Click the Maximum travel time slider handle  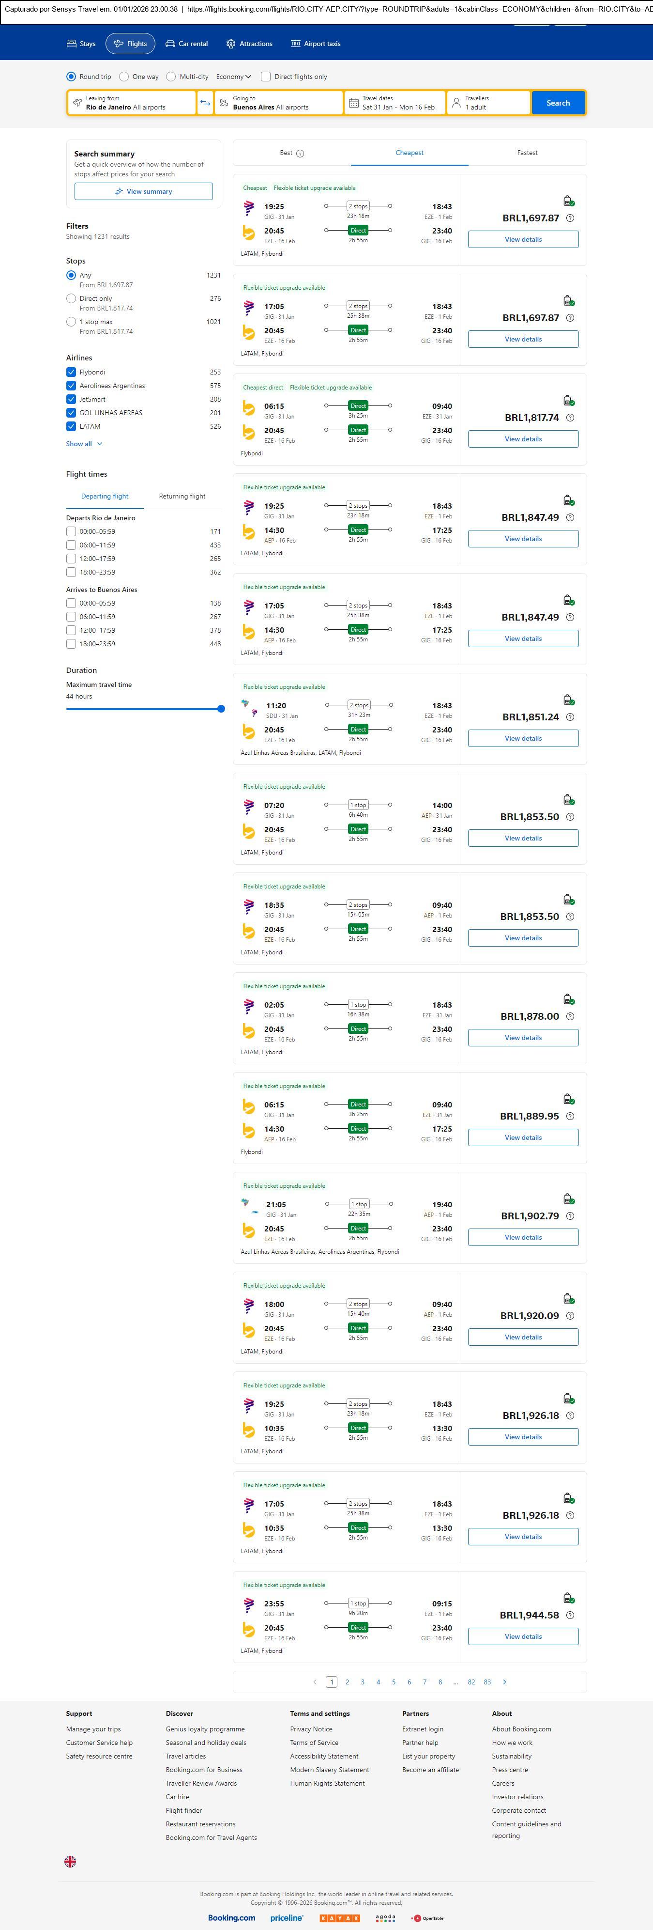click(221, 709)
